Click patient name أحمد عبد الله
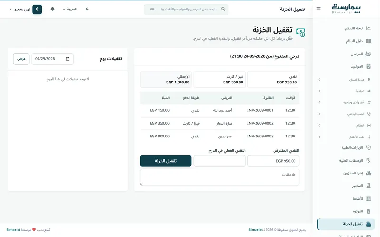This screenshot has width=380, height=237. pyautogui.click(x=222, y=110)
